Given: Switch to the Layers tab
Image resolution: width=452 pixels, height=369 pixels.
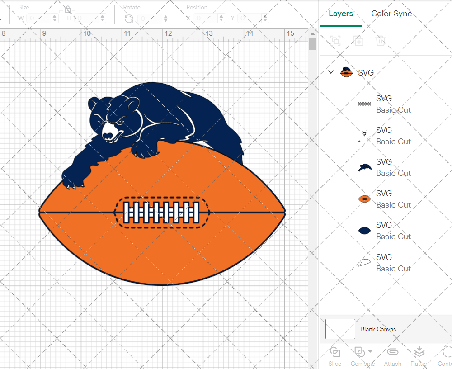Looking at the screenshot, I should pyautogui.click(x=341, y=14).
